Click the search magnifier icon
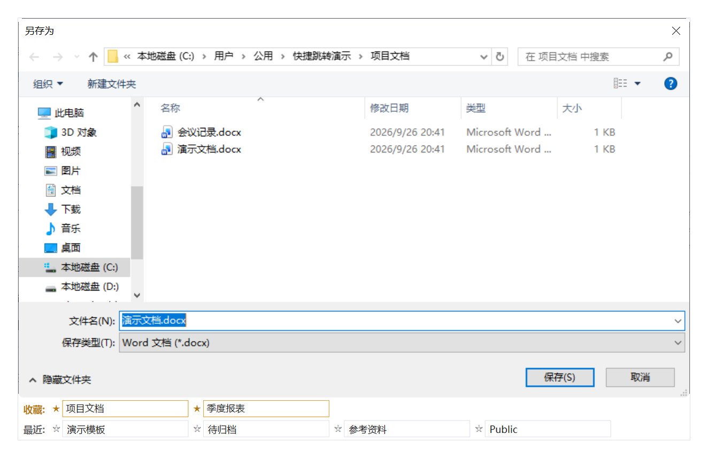 point(667,56)
